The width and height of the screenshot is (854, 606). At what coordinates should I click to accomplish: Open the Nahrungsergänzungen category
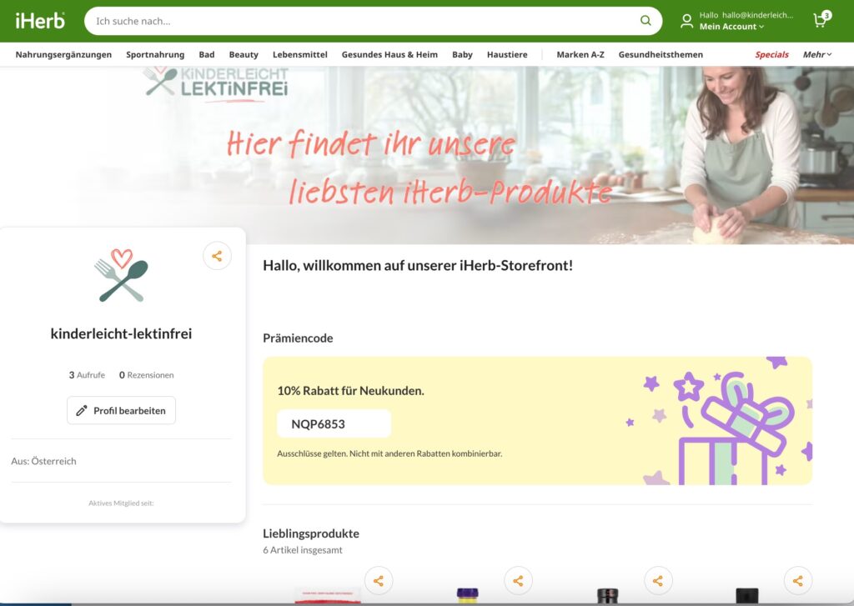coord(63,54)
